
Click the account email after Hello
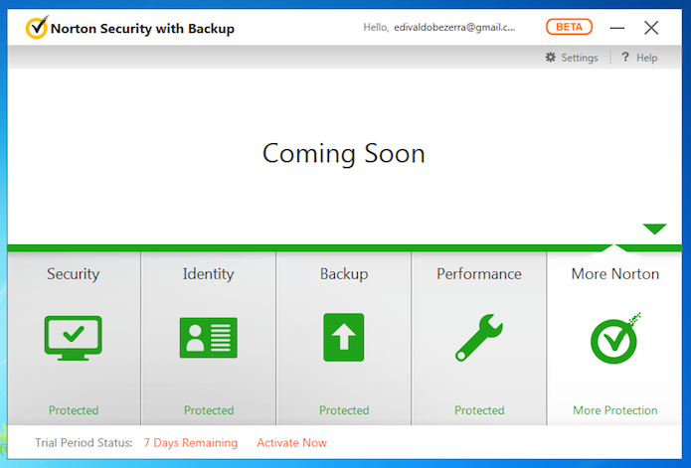click(x=454, y=27)
